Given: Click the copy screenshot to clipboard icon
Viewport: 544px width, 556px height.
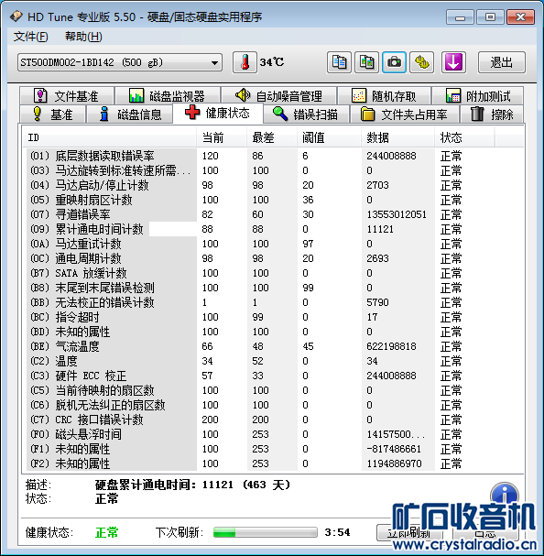Looking at the screenshot, I should [366, 62].
